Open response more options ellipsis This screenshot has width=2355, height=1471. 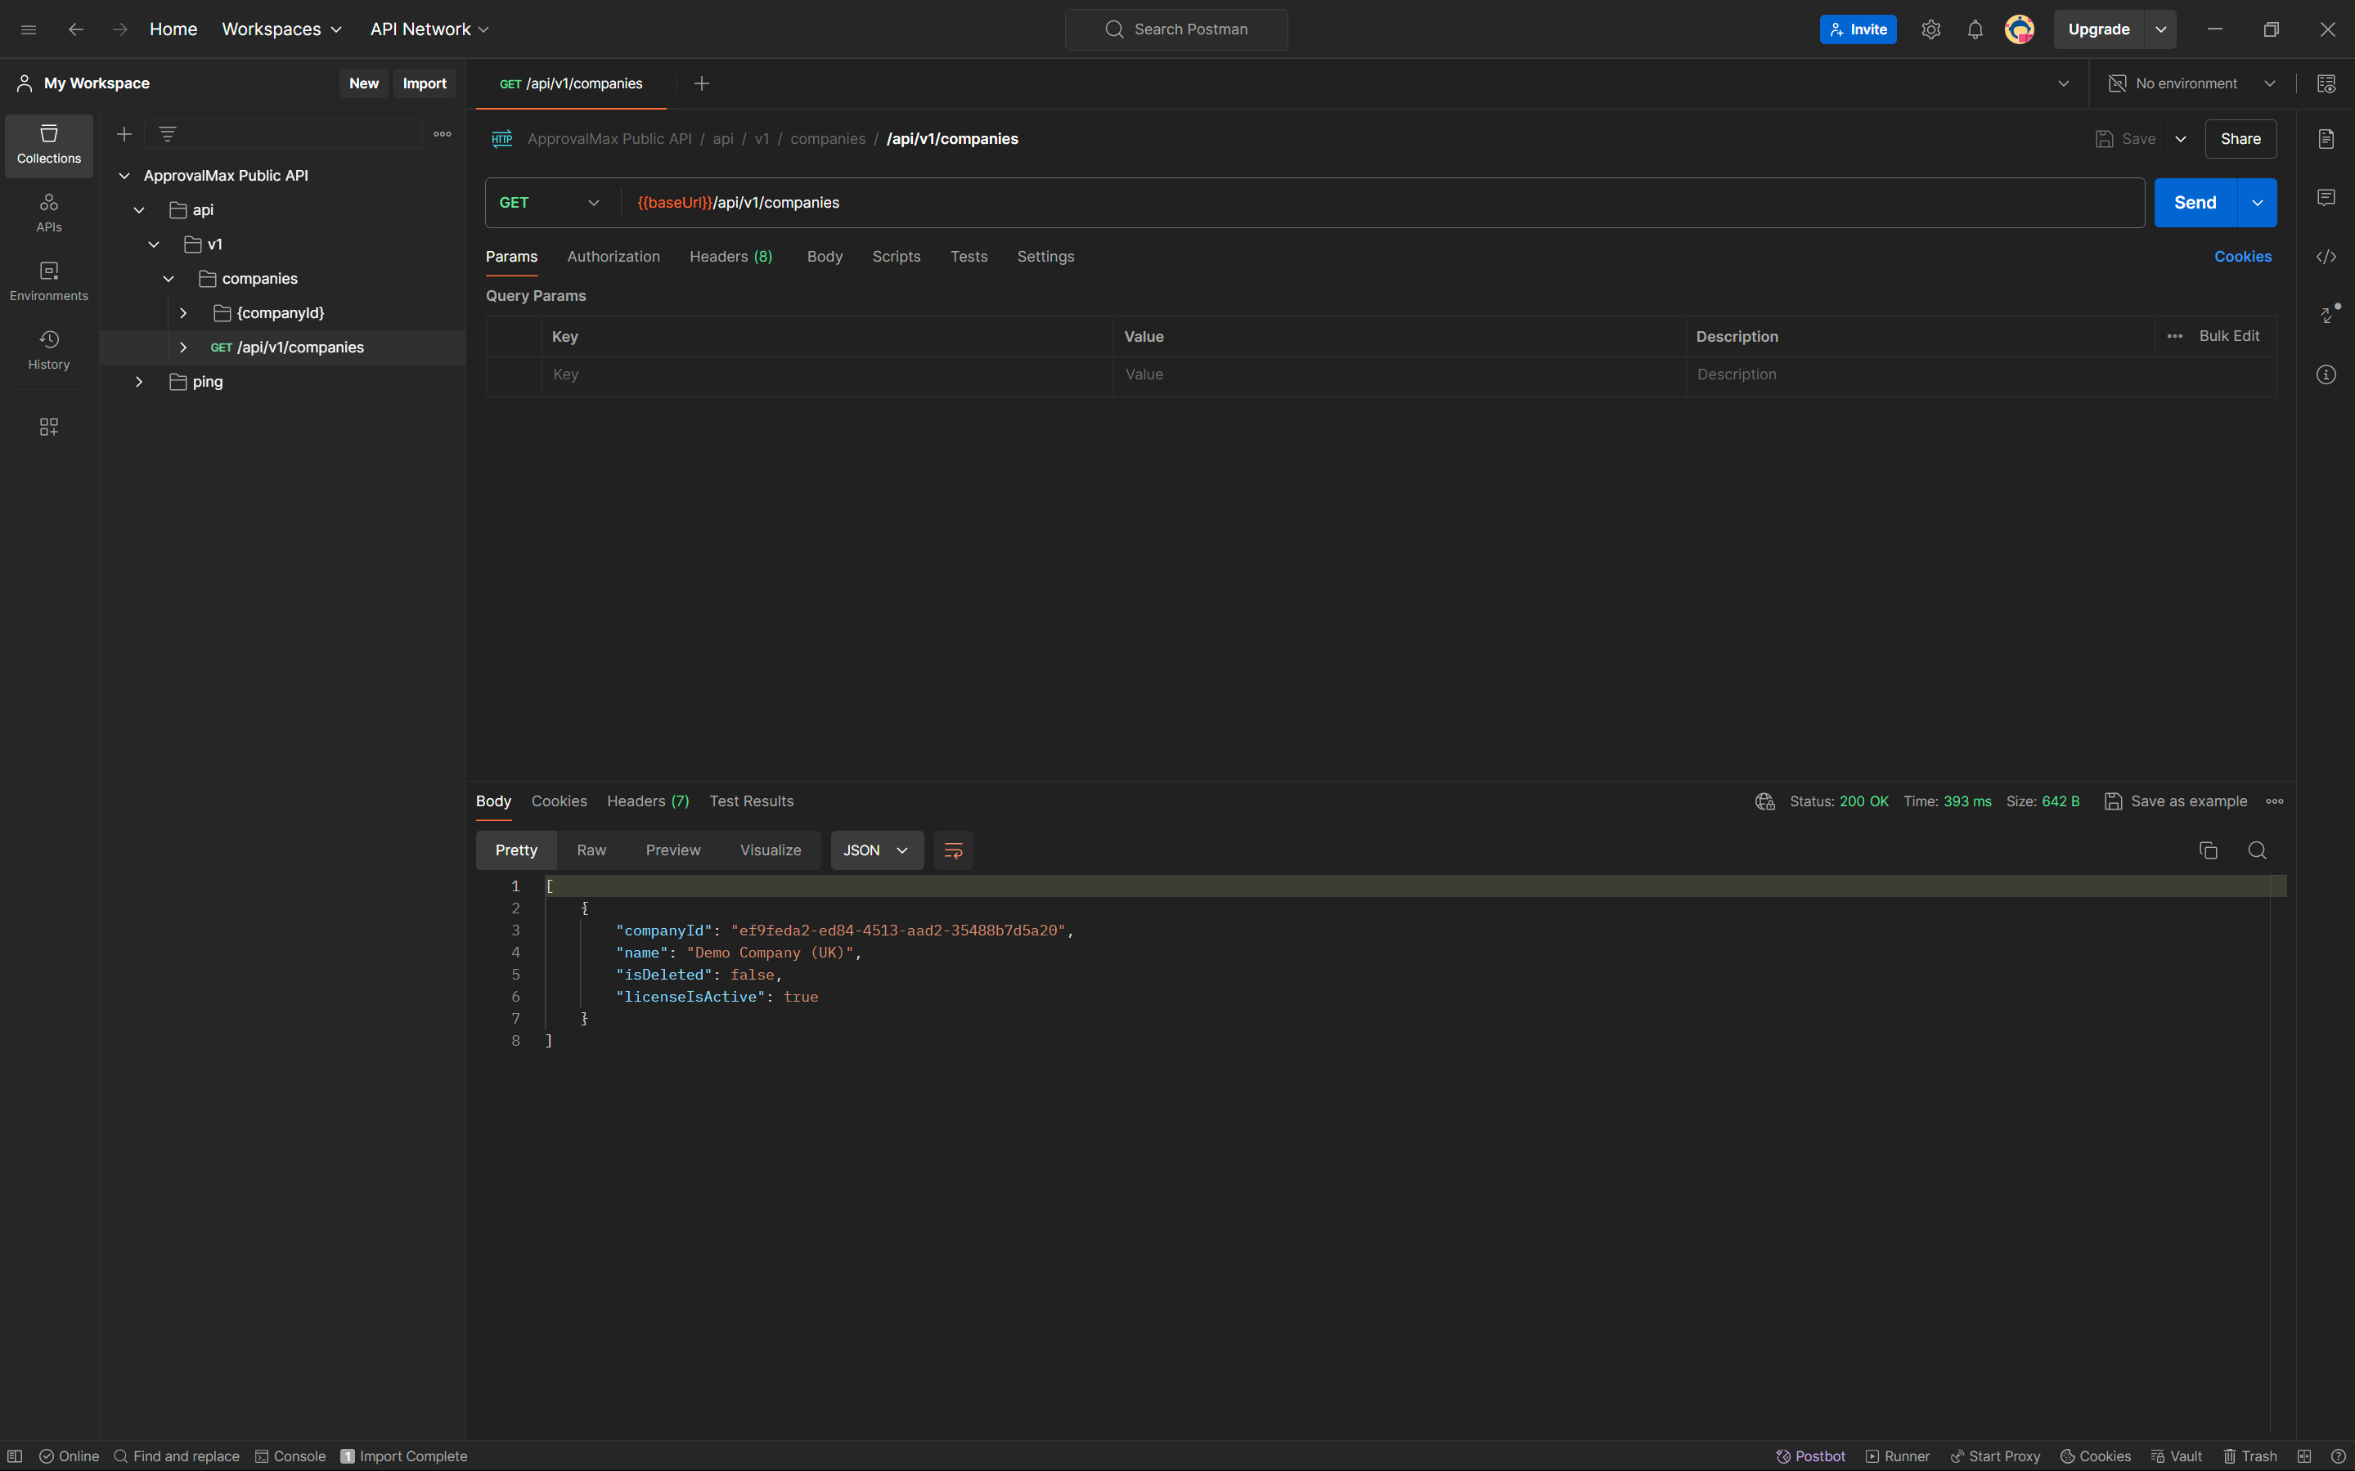2274,801
